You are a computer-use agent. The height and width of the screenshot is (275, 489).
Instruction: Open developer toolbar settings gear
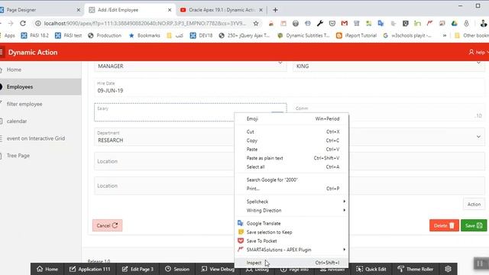[449, 269]
